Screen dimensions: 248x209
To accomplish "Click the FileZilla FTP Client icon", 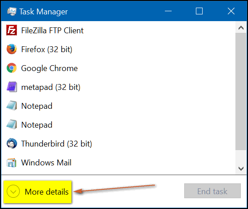I will (x=12, y=30).
